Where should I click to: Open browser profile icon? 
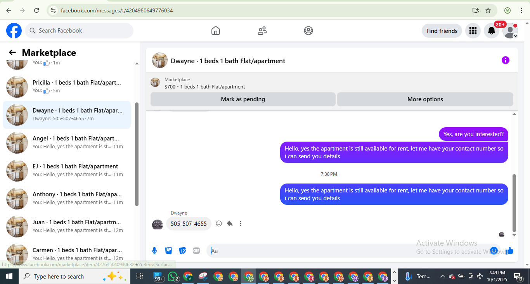tap(507, 10)
